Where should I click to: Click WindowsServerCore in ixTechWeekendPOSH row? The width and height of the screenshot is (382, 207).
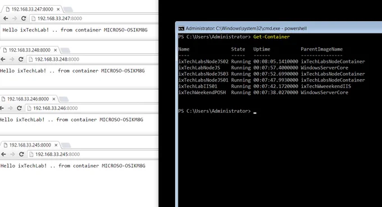tap(325, 93)
